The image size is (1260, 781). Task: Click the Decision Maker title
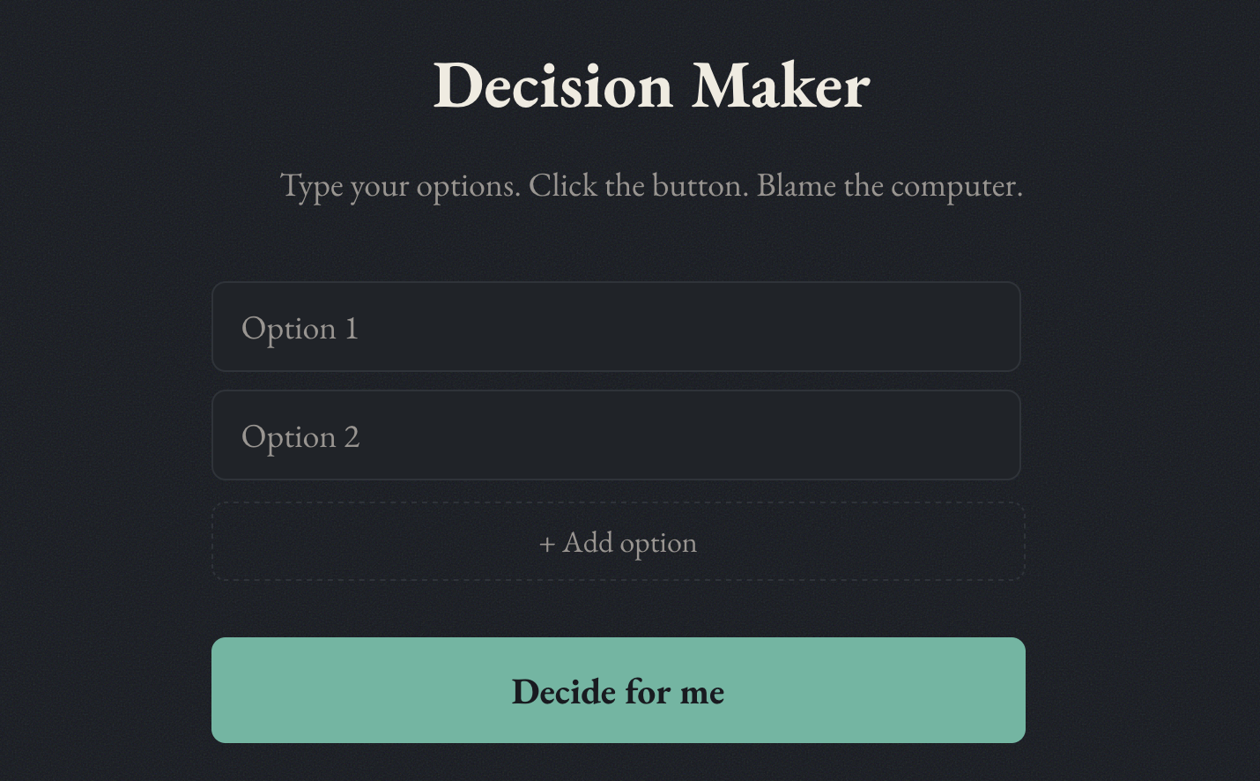point(650,86)
